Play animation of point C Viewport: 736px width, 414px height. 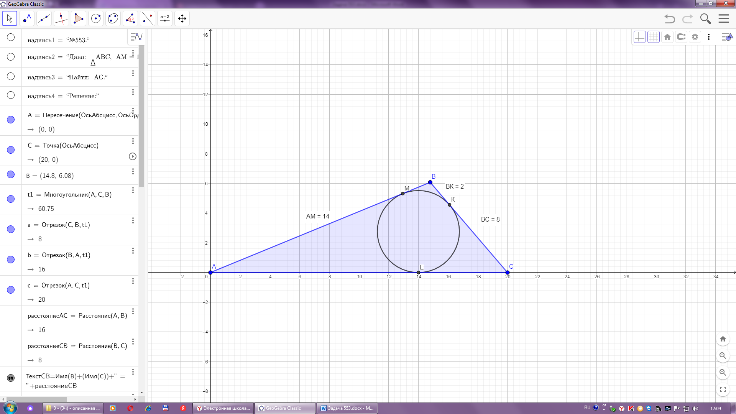click(x=133, y=156)
